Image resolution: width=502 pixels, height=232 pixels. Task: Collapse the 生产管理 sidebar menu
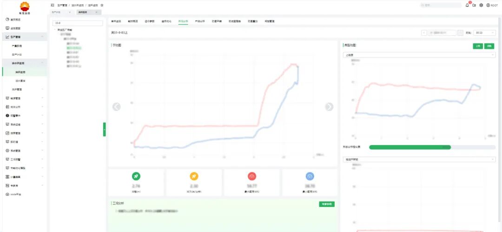click(43, 37)
